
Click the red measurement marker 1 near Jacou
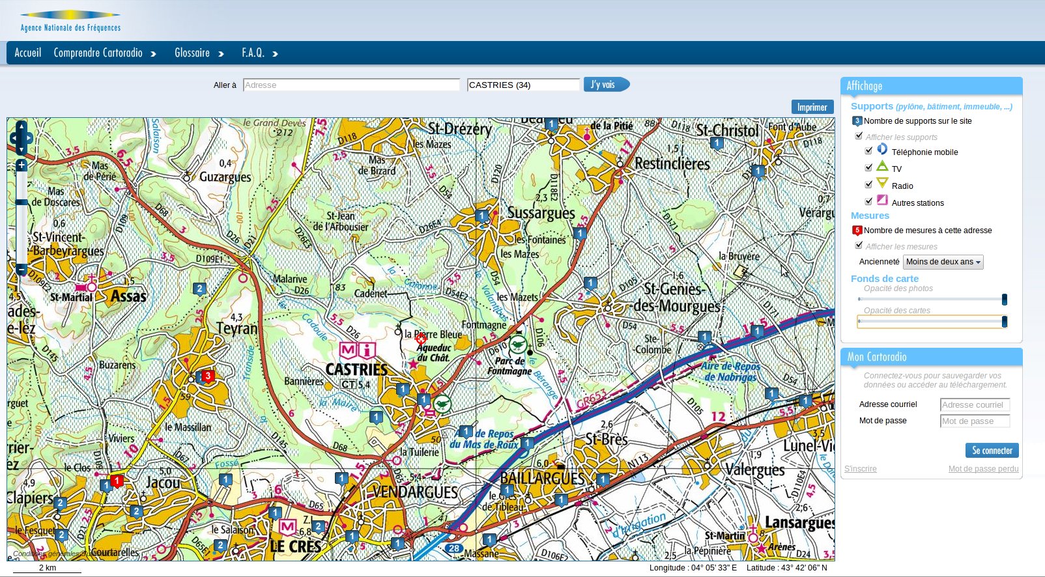coord(117,481)
